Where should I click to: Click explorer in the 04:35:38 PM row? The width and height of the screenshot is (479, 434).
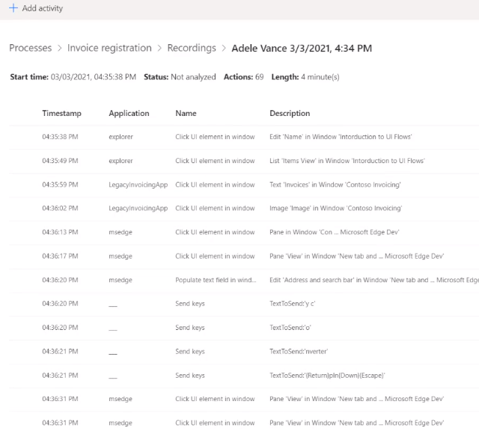[121, 137]
